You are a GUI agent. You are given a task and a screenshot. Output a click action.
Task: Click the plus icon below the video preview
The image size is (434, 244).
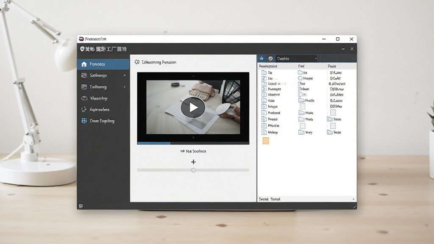193,162
